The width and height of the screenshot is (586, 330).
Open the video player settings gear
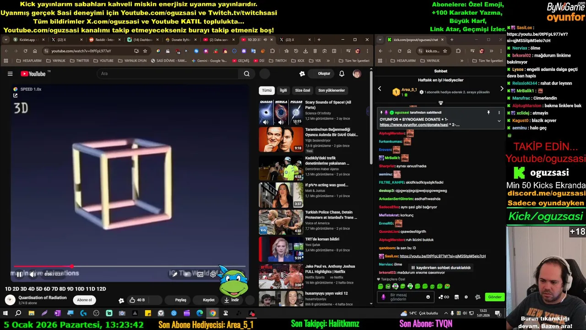[213, 275]
